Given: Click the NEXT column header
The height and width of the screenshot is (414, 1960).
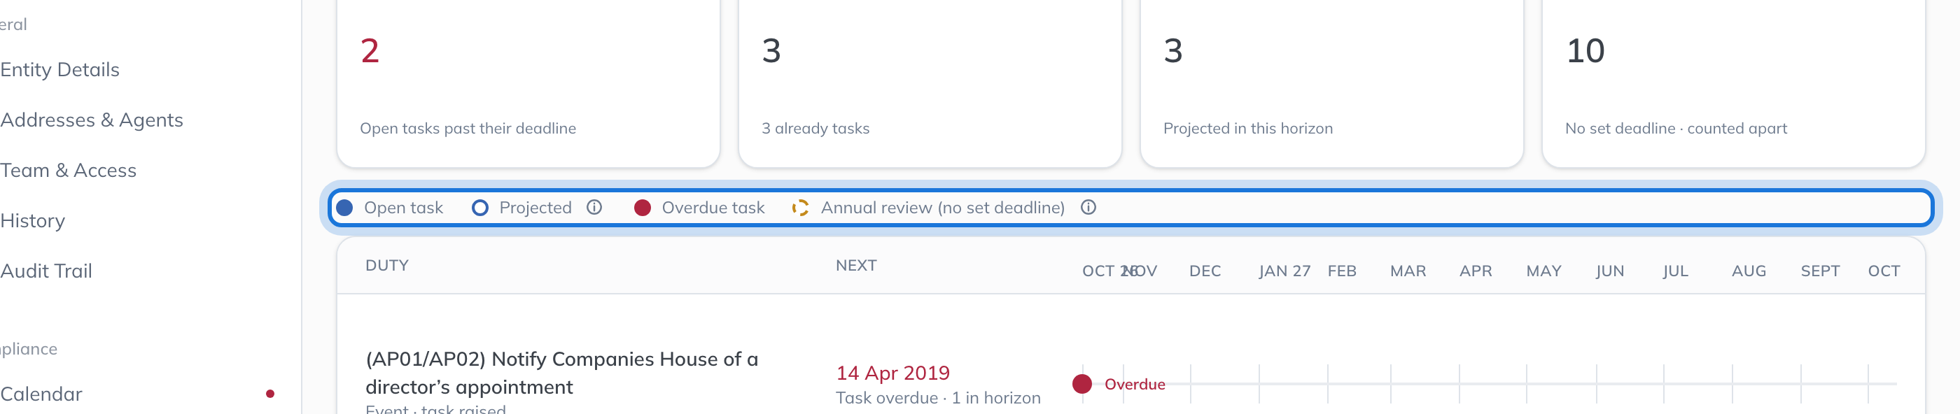Looking at the screenshot, I should [x=856, y=266].
